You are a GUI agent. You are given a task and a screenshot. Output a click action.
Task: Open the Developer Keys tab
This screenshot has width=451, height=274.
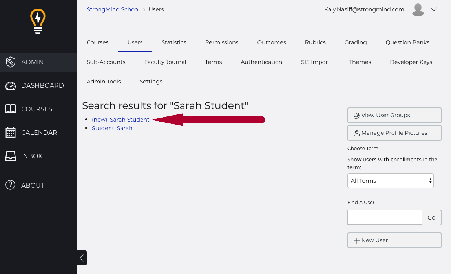click(411, 62)
